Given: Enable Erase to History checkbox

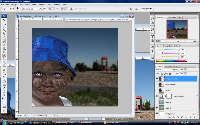Looking at the screenshot, I should (x=75, y=9).
